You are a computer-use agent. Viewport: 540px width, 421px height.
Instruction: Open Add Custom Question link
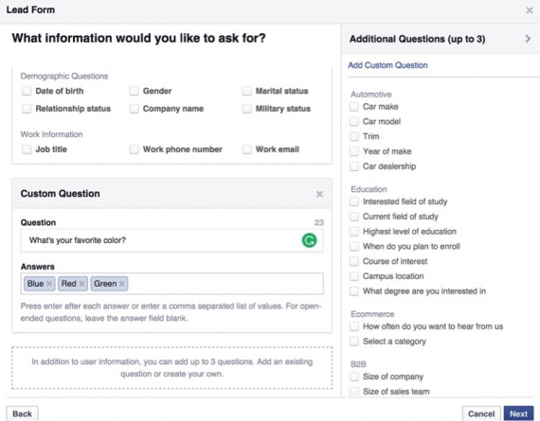pyautogui.click(x=387, y=65)
